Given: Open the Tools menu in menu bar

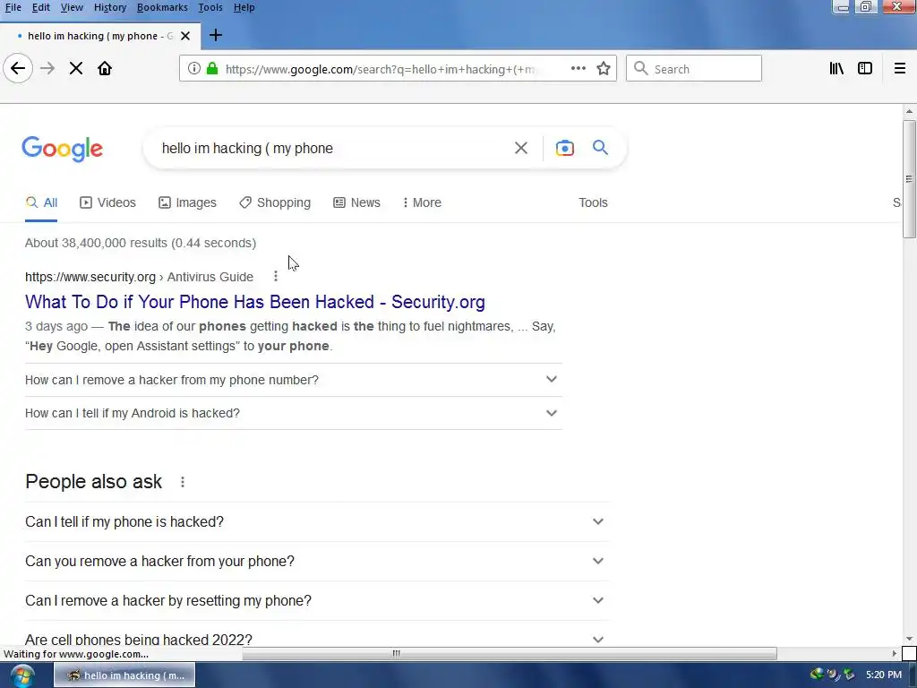Looking at the screenshot, I should pos(210,7).
